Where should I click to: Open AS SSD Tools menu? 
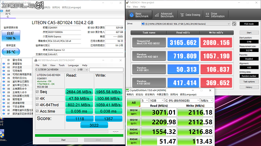click(x=62, y=65)
